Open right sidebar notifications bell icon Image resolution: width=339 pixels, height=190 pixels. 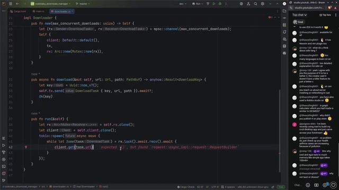(x=284, y=32)
